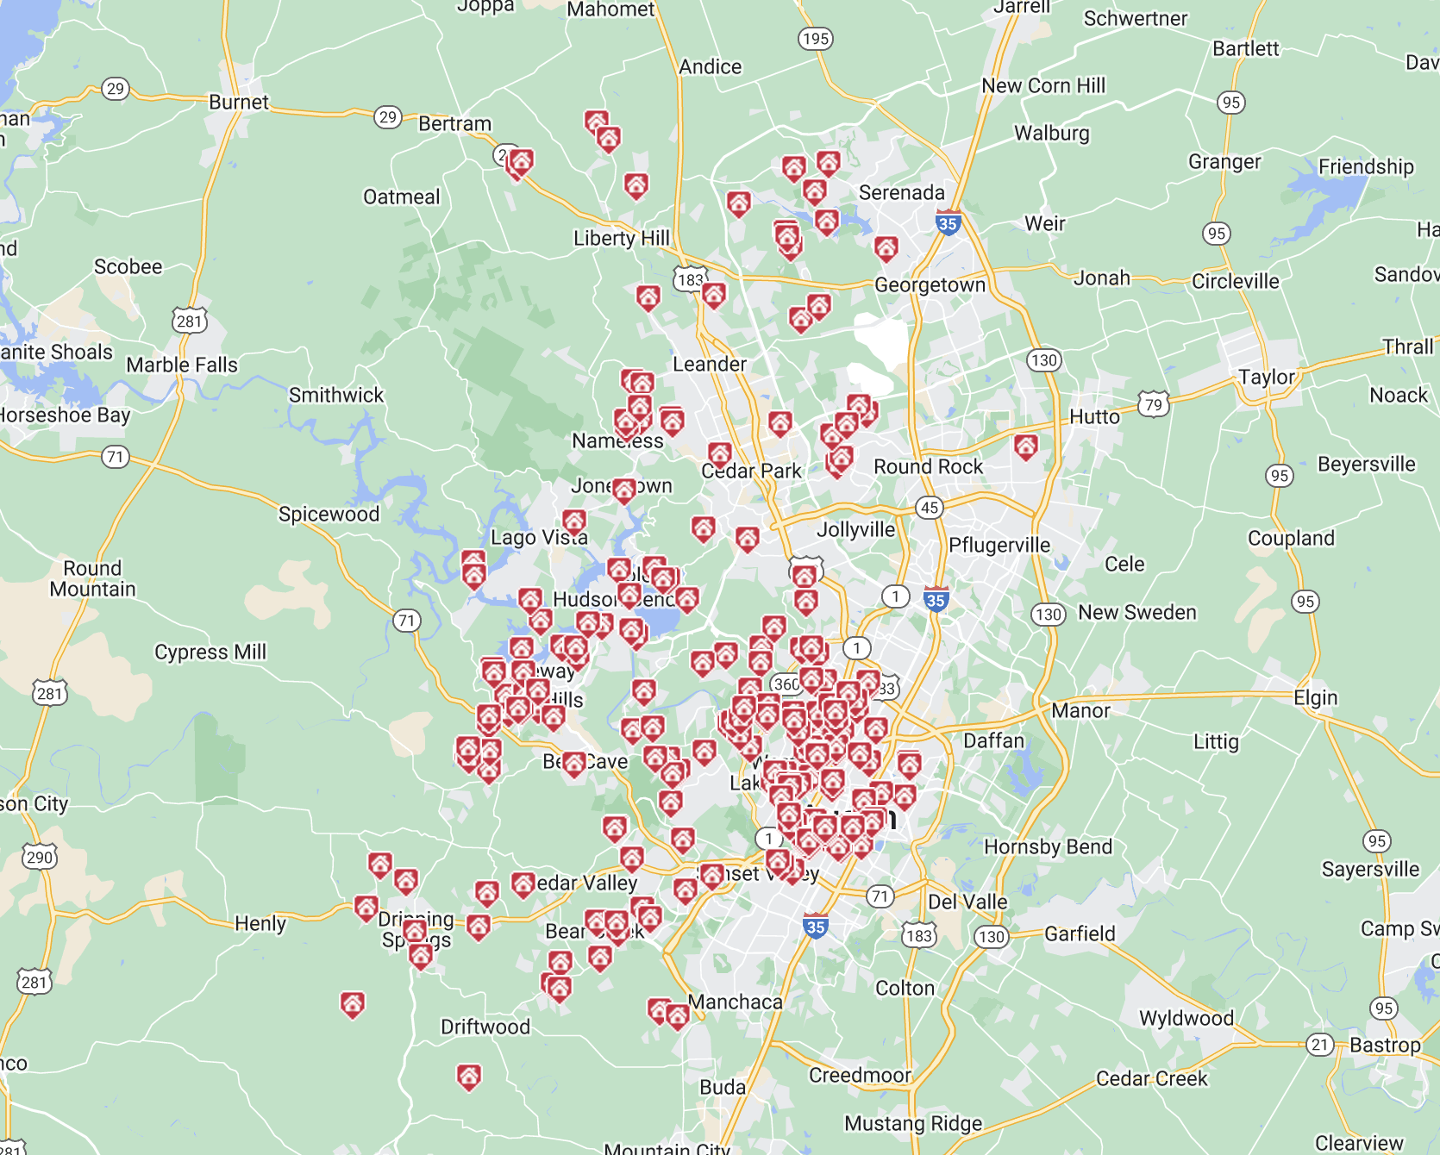The image size is (1440, 1155).
Task: Click the home marker on Highway 29 near Bertram
Action: pyautogui.click(x=520, y=162)
